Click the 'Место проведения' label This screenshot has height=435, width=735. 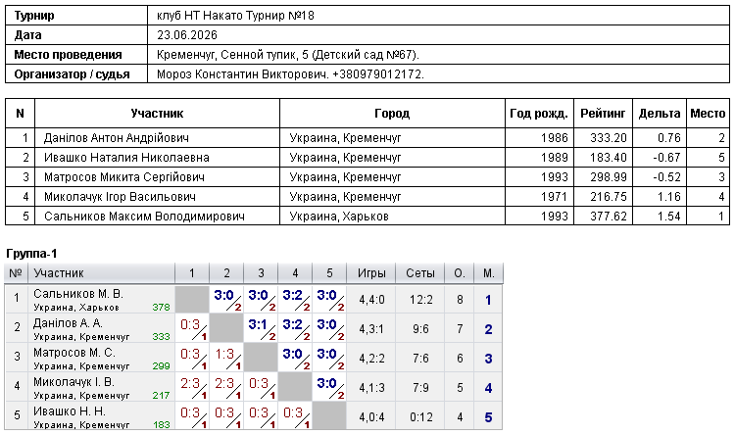click(68, 55)
